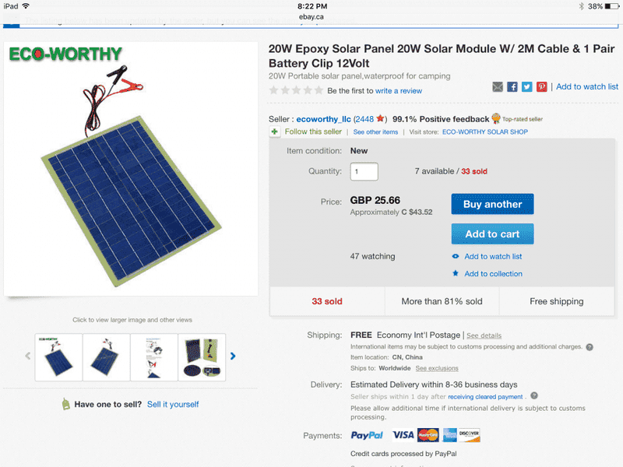Share listing via email envelope icon
This screenshot has height=467, width=623.
point(498,86)
